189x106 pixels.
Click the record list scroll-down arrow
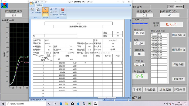(x=168, y=82)
